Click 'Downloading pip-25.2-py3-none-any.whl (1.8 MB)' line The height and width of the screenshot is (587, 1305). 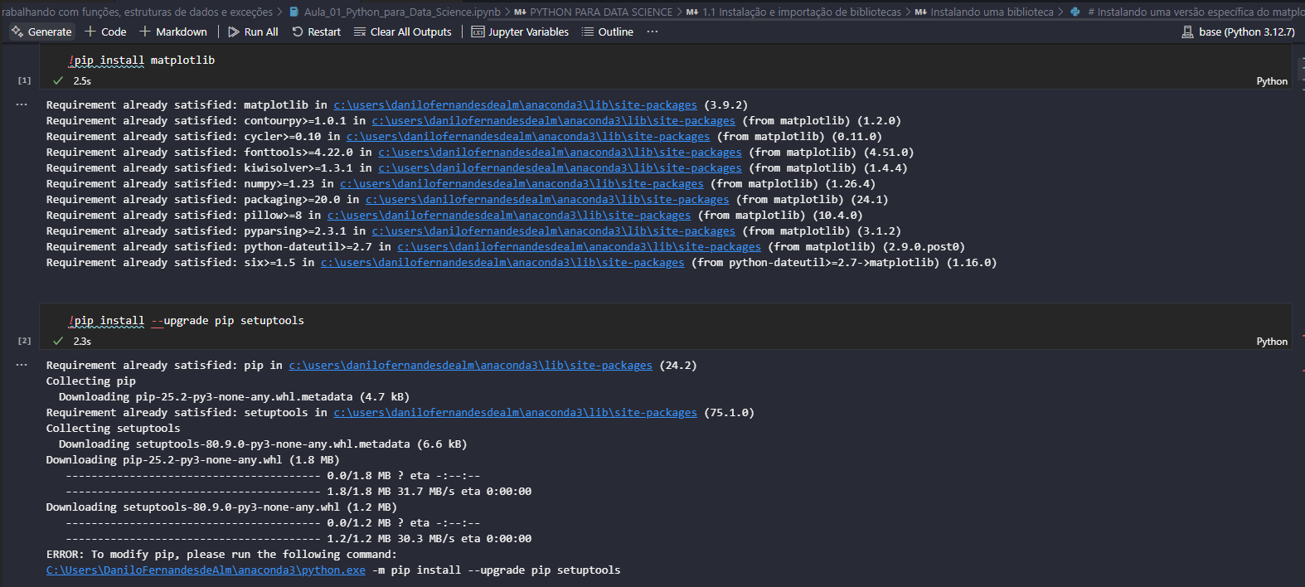[x=192, y=460]
